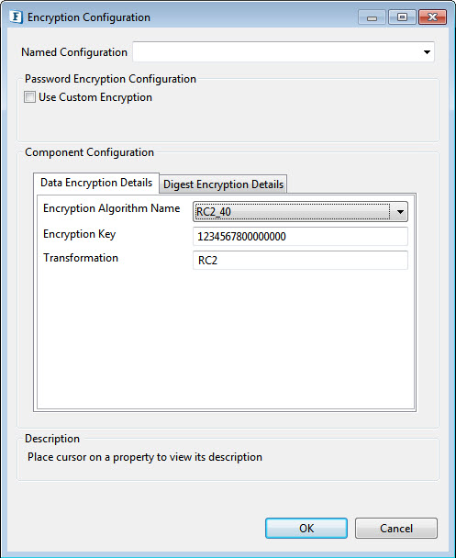The width and height of the screenshot is (456, 558).
Task: Enable the Use Custom Encryption checkbox
Action: click(x=29, y=97)
